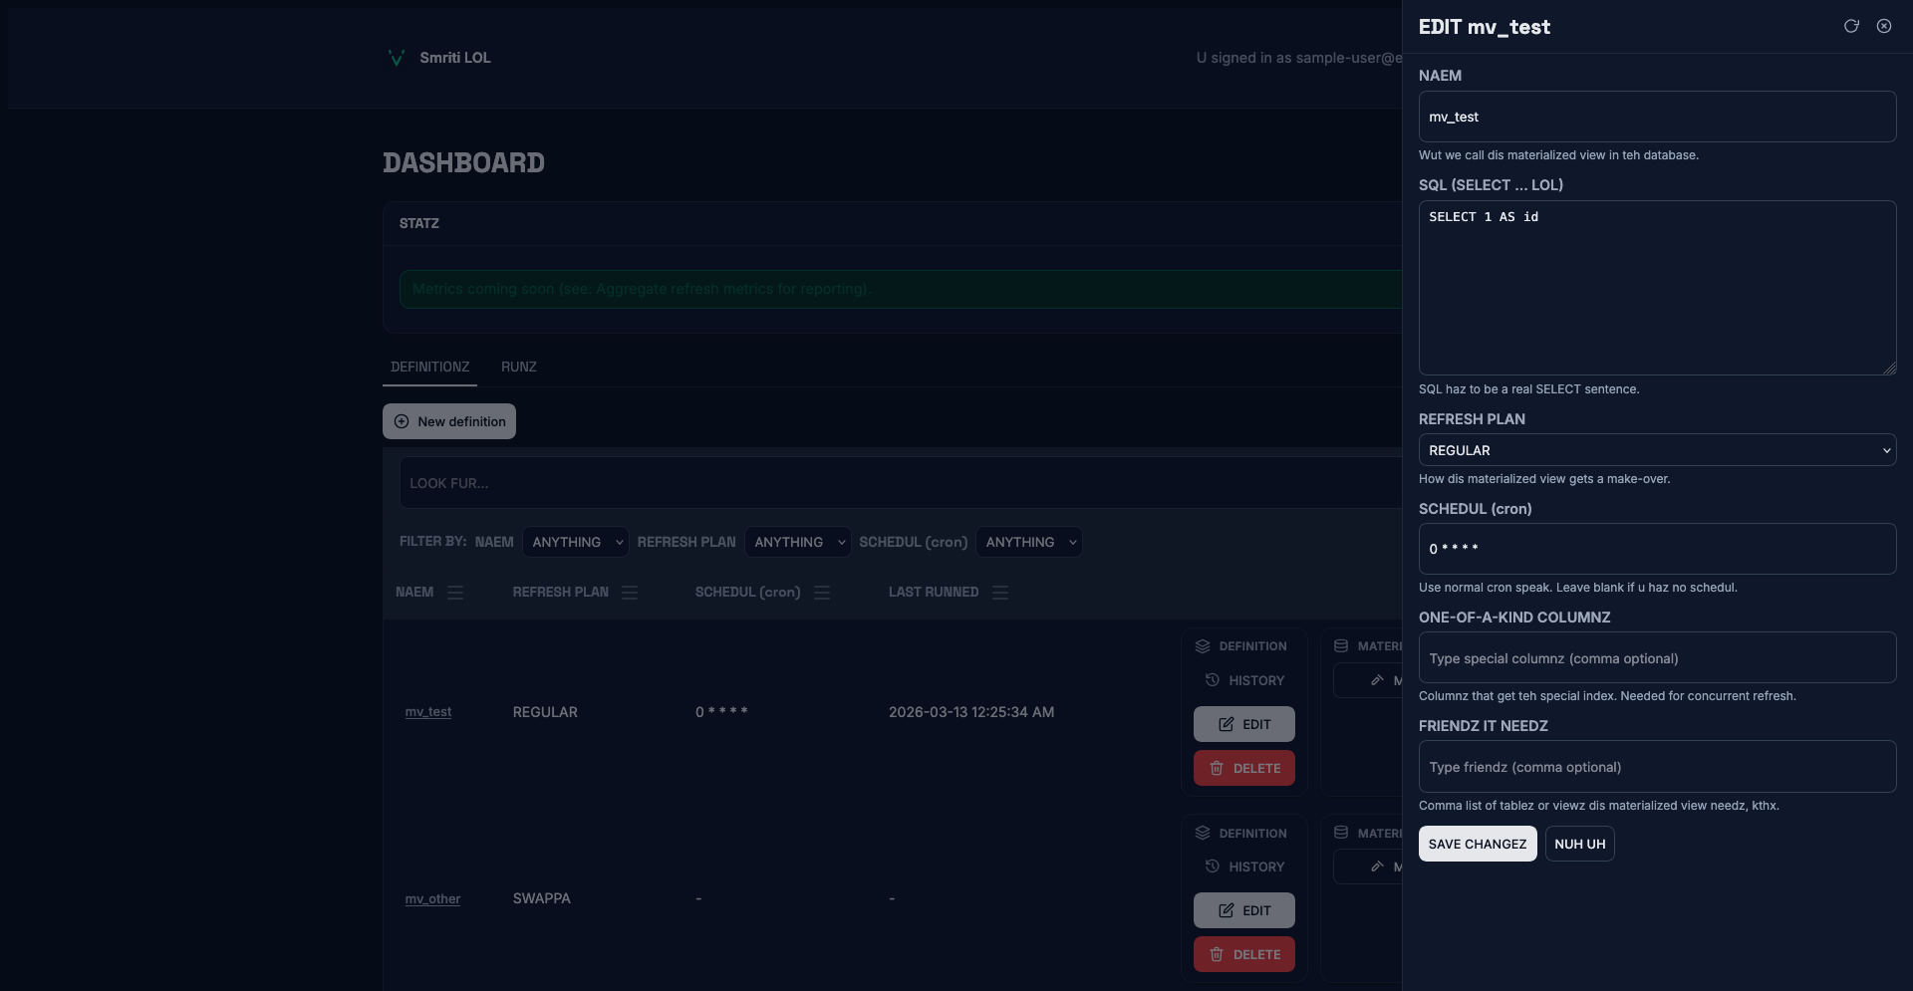Close the EDIT mv_test panel
The image size is (1913, 991).
(1883, 26)
